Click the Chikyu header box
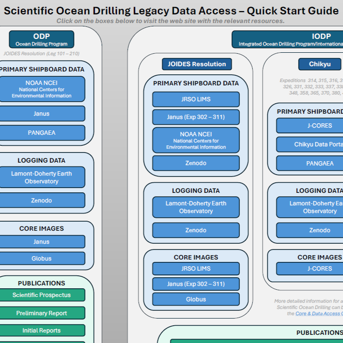The height and width of the screenshot is (343, 343). 320,64
